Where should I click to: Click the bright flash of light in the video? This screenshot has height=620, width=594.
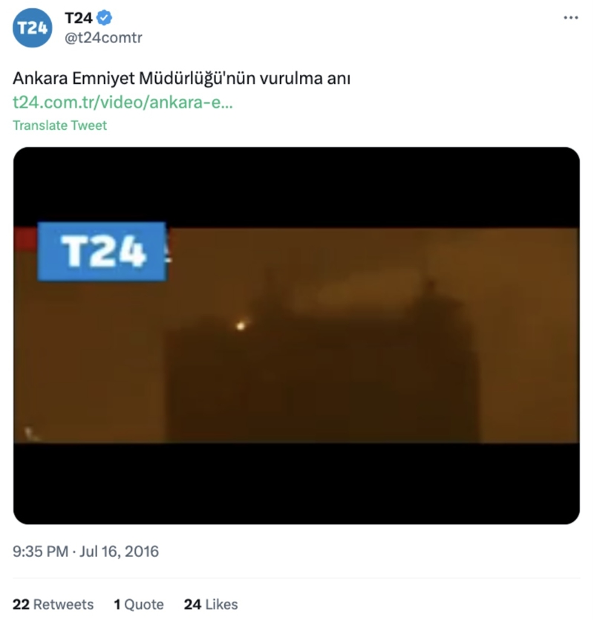coord(241,325)
